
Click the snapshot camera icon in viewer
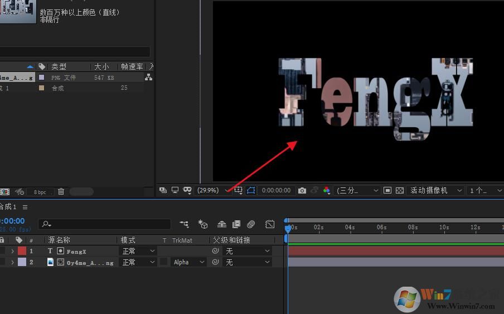(302, 190)
